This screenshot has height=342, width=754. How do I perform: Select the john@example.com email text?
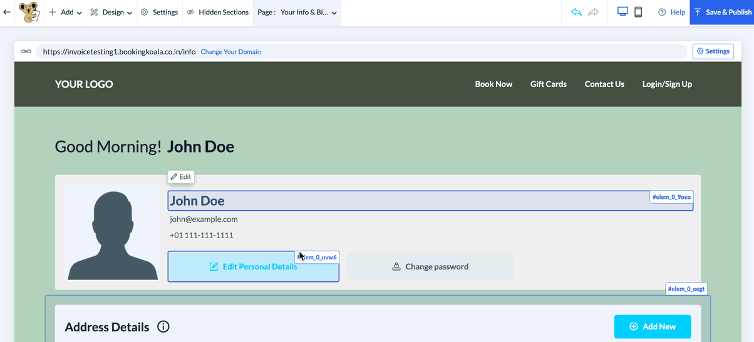point(204,219)
